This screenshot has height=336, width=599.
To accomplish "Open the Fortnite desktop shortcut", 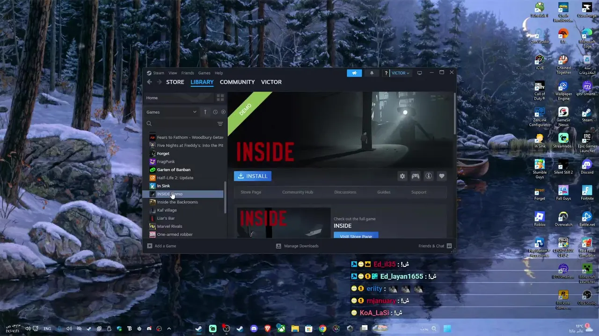I will point(587,193).
